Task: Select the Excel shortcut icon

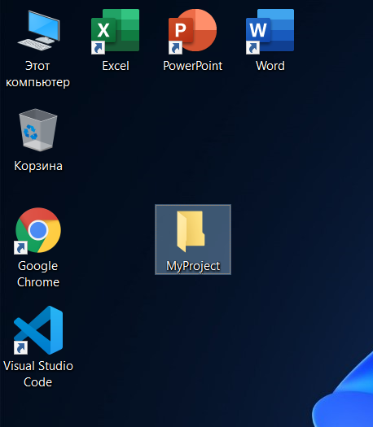Action: pos(116,31)
